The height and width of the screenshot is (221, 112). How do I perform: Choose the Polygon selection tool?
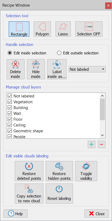pos(42,29)
